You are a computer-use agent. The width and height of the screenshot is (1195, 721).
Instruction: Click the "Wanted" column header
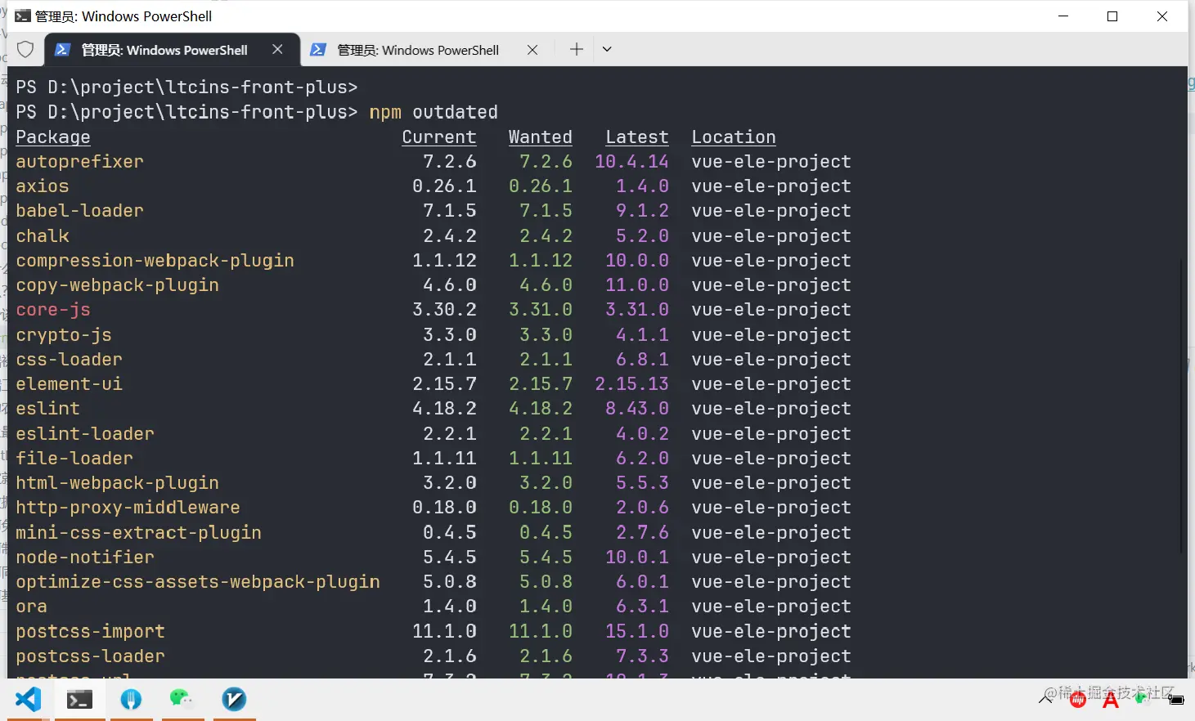(x=541, y=137)
